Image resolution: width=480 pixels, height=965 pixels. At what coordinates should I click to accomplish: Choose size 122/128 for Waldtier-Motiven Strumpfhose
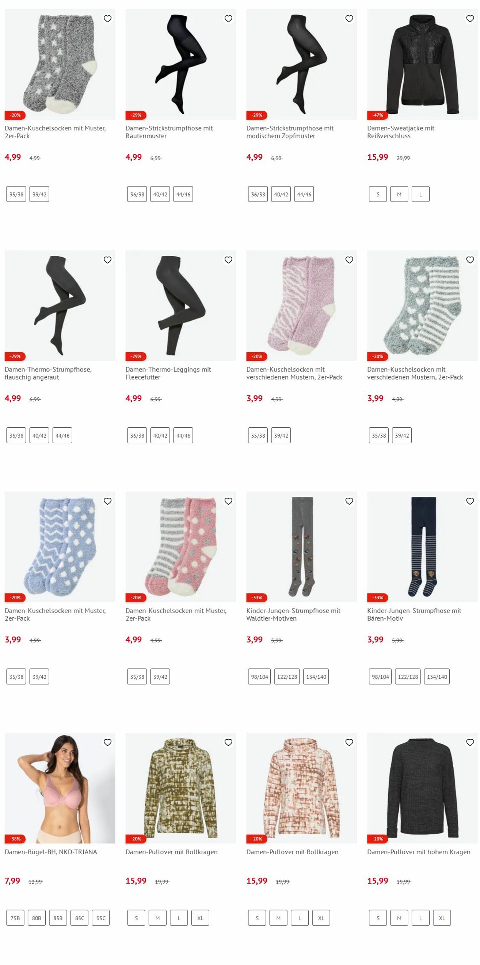[x=287, y=677]
